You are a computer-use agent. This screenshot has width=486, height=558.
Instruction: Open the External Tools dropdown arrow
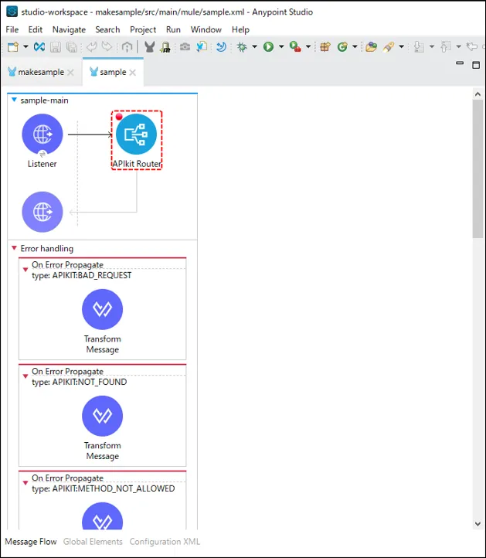point(308,46)
